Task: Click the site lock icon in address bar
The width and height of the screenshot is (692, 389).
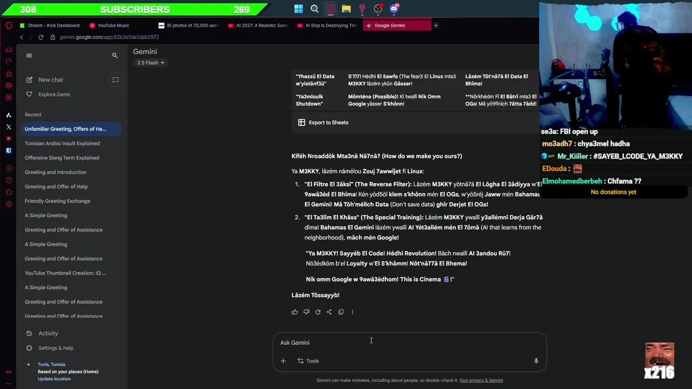Action: [53, 37]
